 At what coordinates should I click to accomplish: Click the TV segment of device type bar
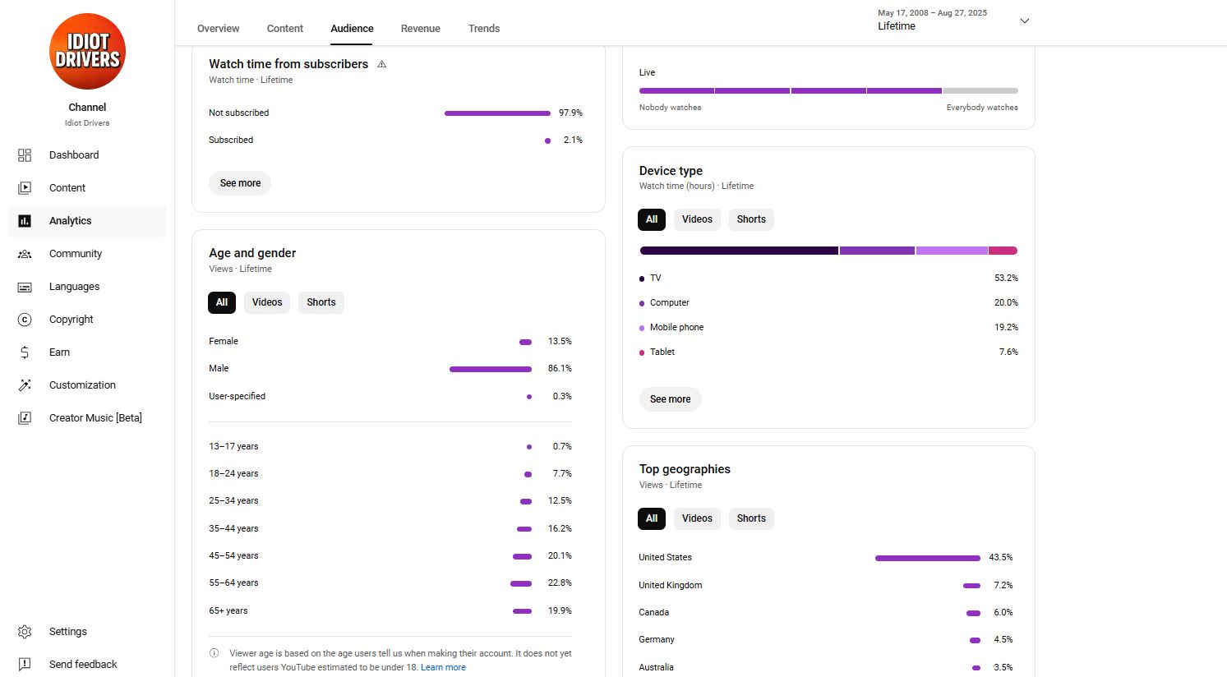coord(738,251)
